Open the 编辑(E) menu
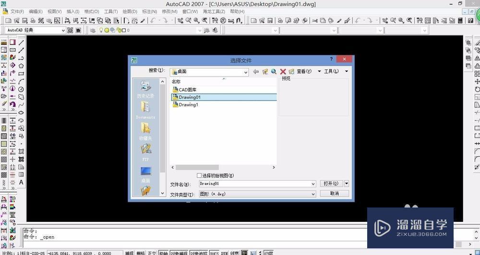This screenshot has height=255, width=480. coord(36,12)
